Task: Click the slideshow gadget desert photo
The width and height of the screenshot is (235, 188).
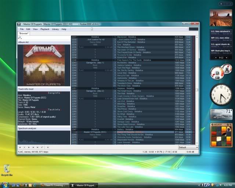Action: click(x=221, y=18)
